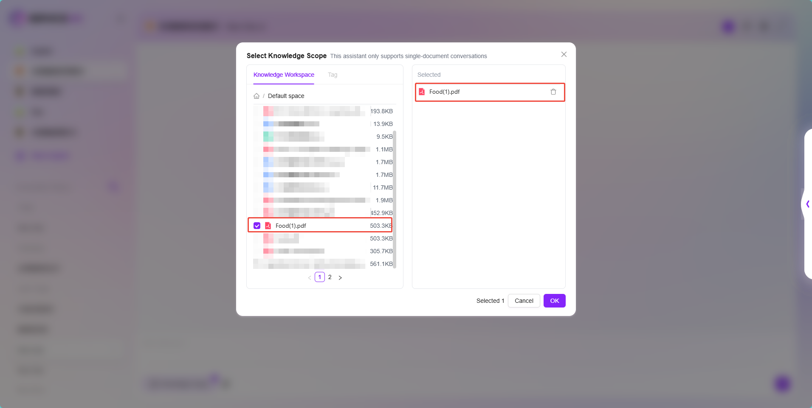Cancel the knowledge scope selection
812x408 pixels.
pyautogui.click(x=524, y=301)
